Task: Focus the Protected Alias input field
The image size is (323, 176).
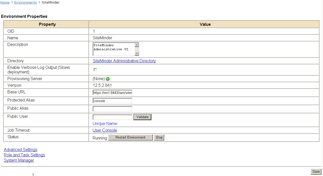Action: (112, 101)
